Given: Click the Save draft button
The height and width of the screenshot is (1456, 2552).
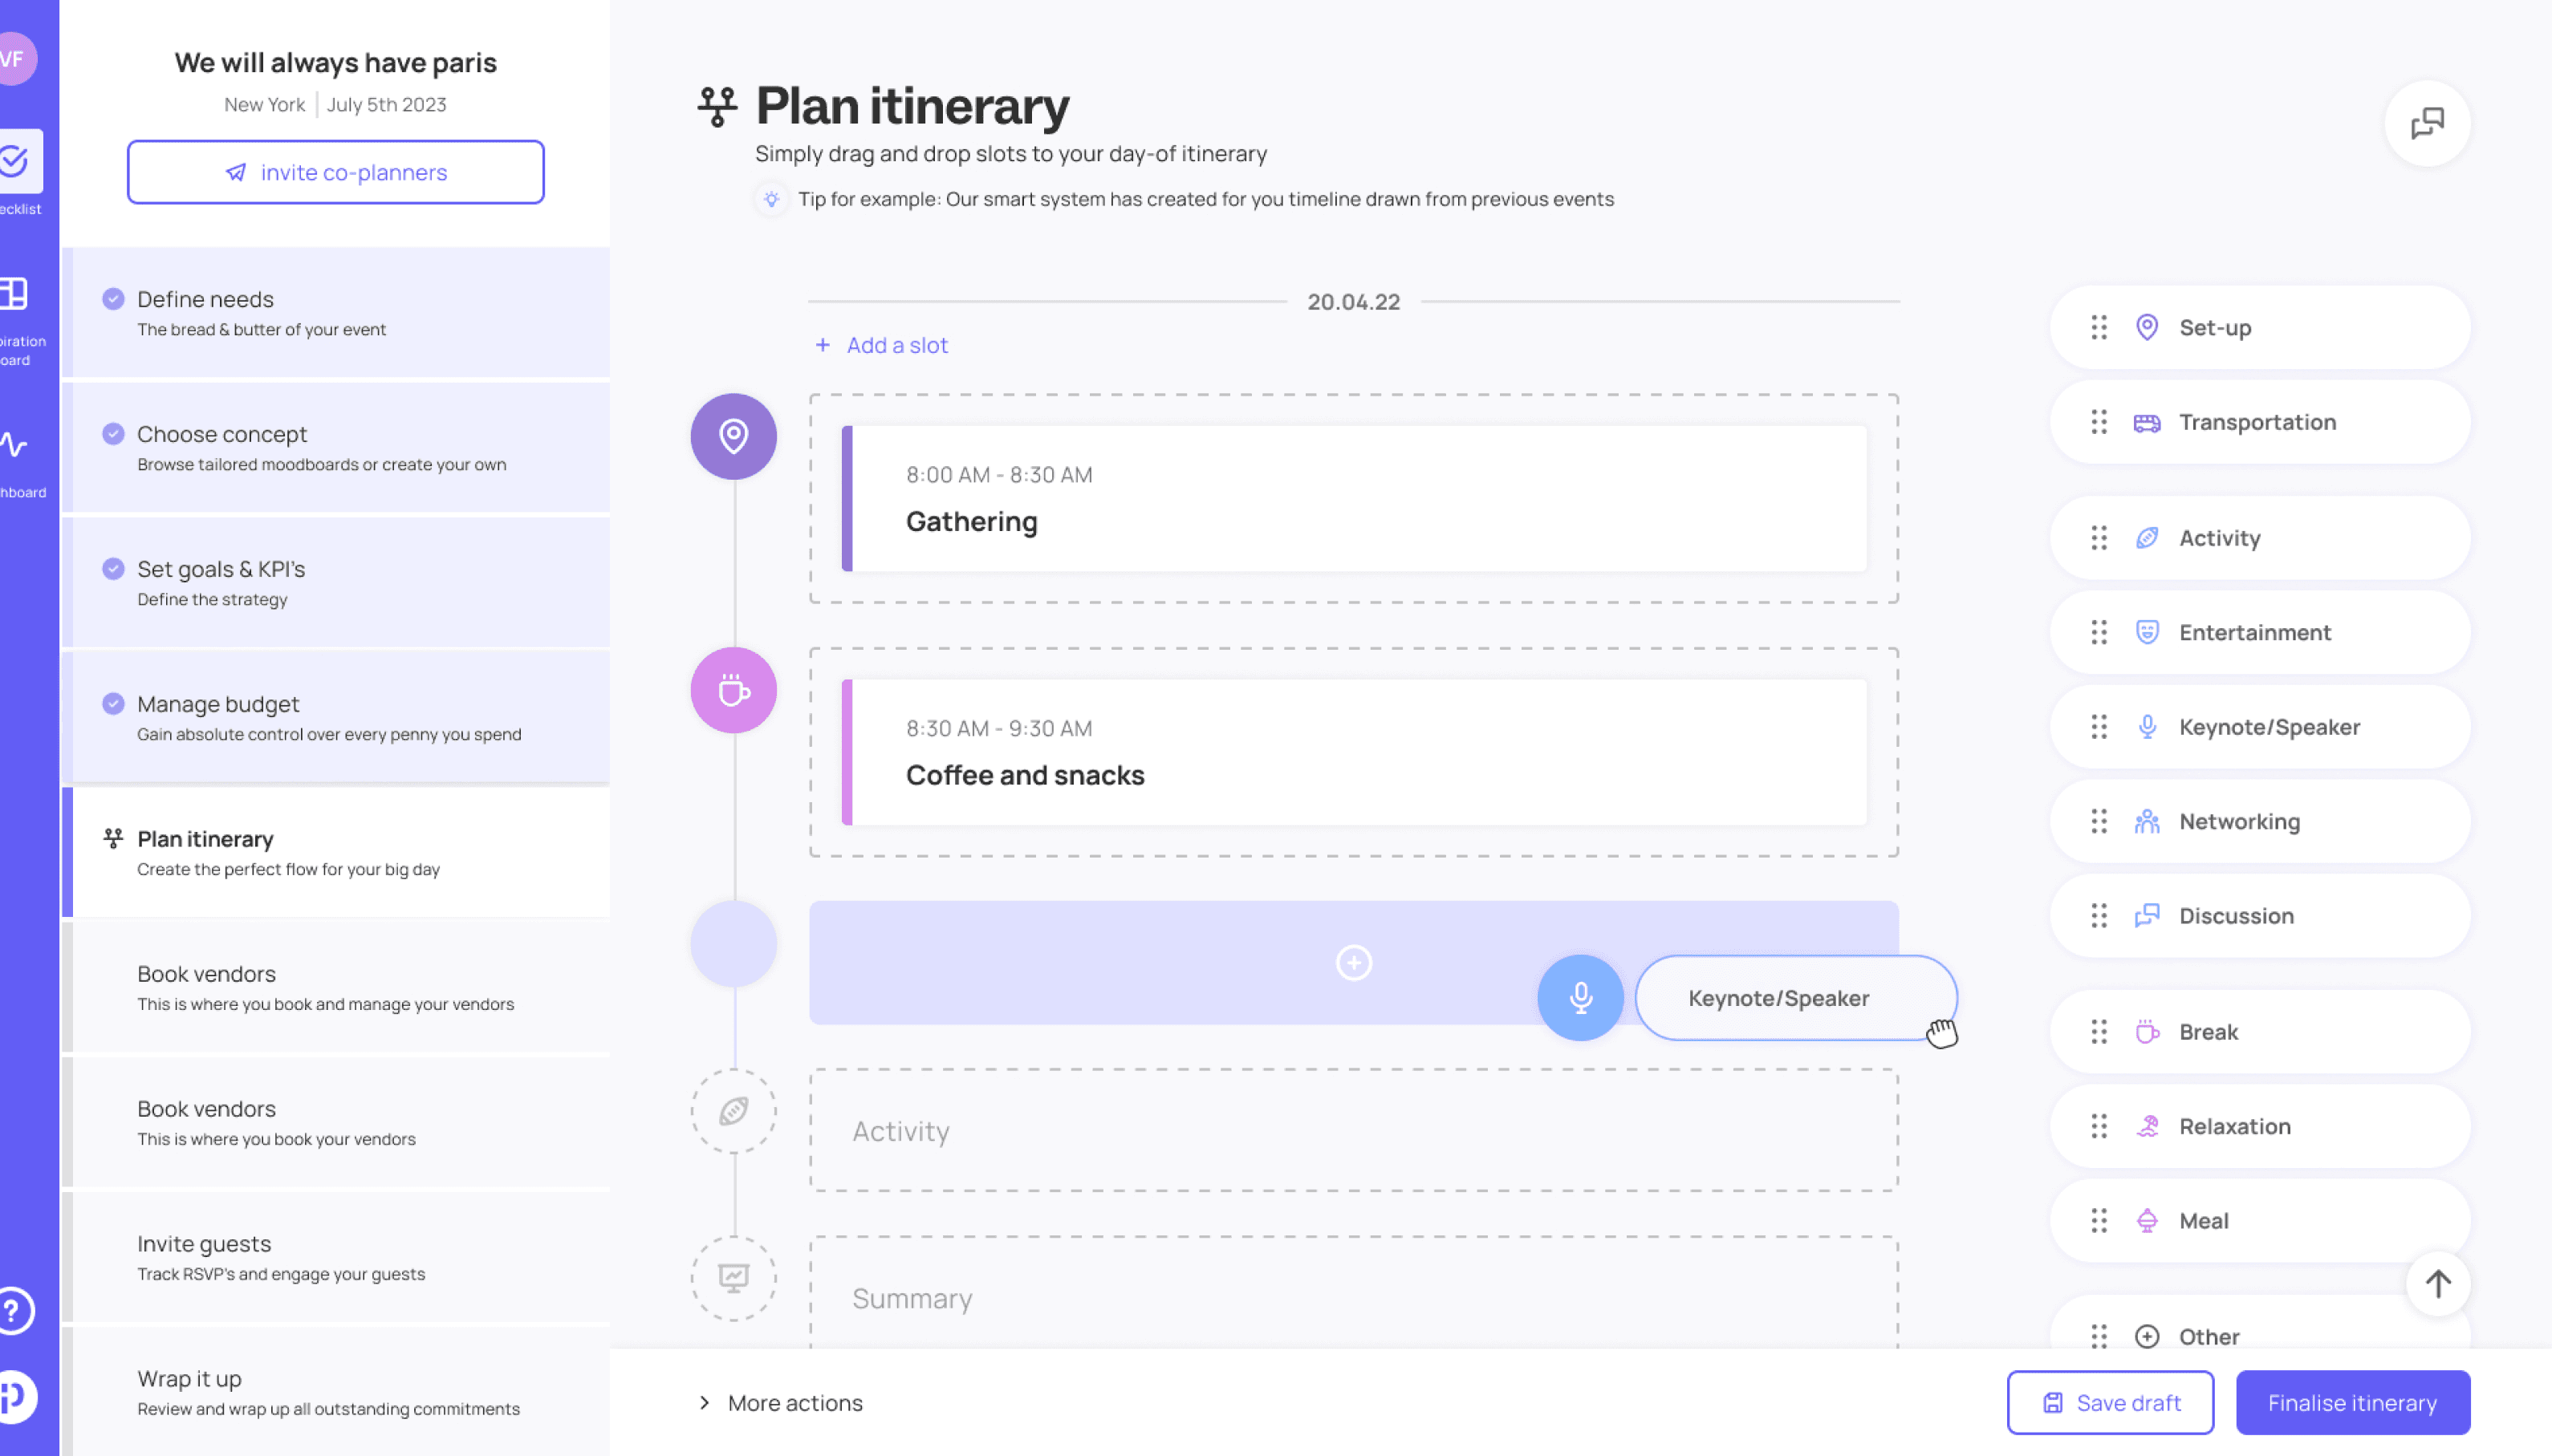Looking at the screenshot, I should pos(2110,1403).
